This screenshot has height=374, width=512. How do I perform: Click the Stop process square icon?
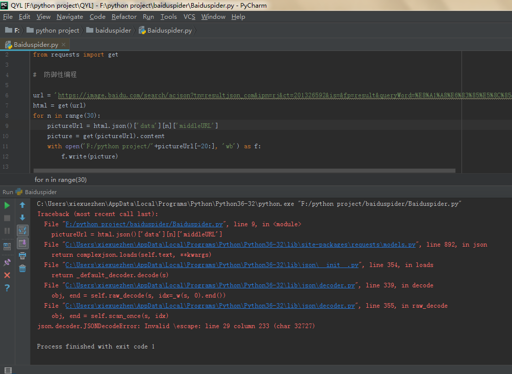pos(7,218)
